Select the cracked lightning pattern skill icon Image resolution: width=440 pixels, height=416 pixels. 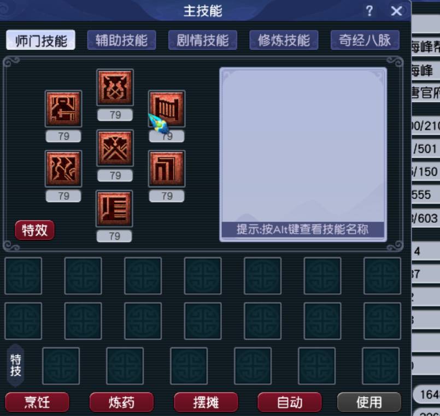click(63, 169)
